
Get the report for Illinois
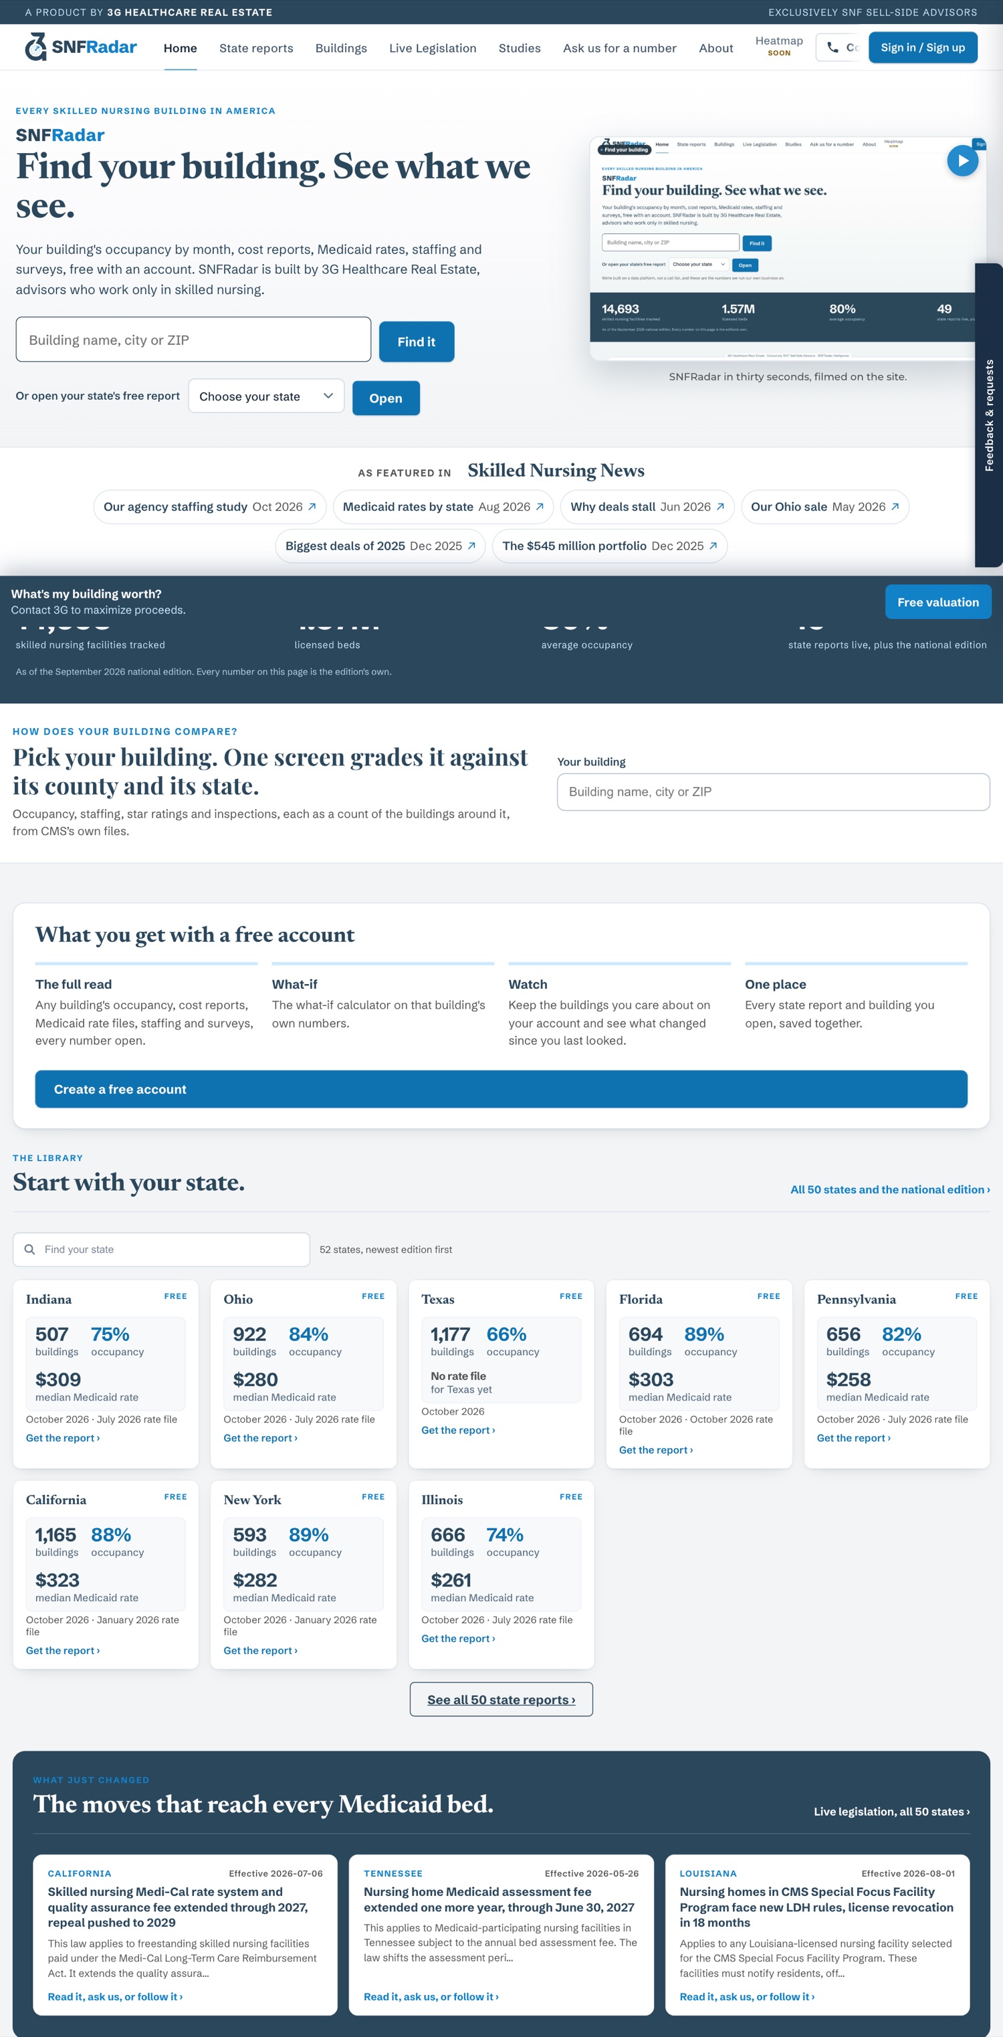pyautogui.click(x=458, y=1639)
